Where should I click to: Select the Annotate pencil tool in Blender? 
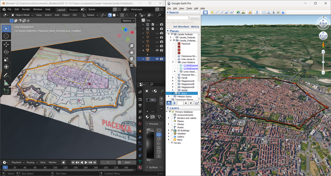tap(6, 75)
